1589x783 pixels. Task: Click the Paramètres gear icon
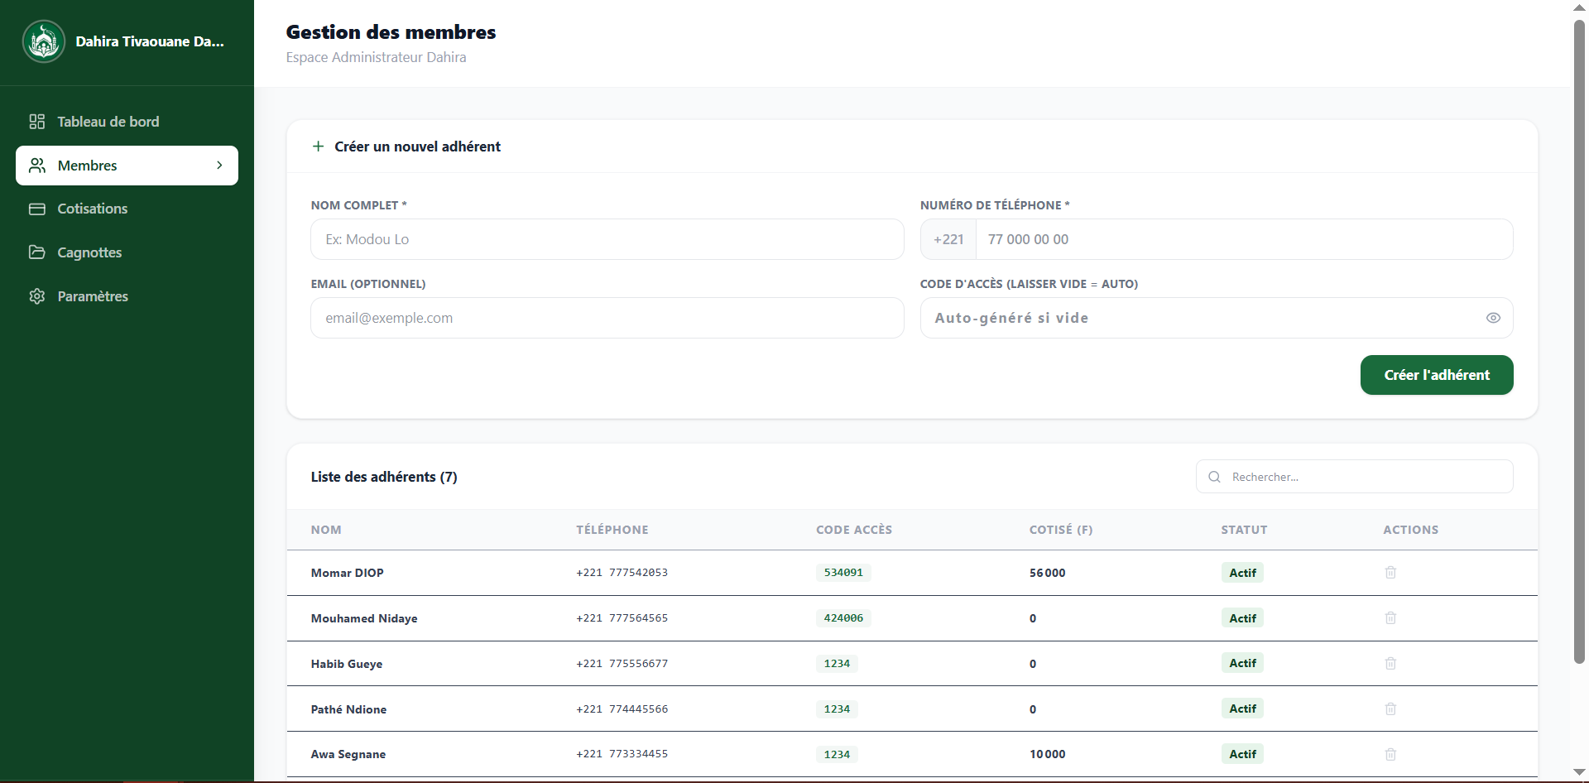pyautogui.click(x=37, y=296)
